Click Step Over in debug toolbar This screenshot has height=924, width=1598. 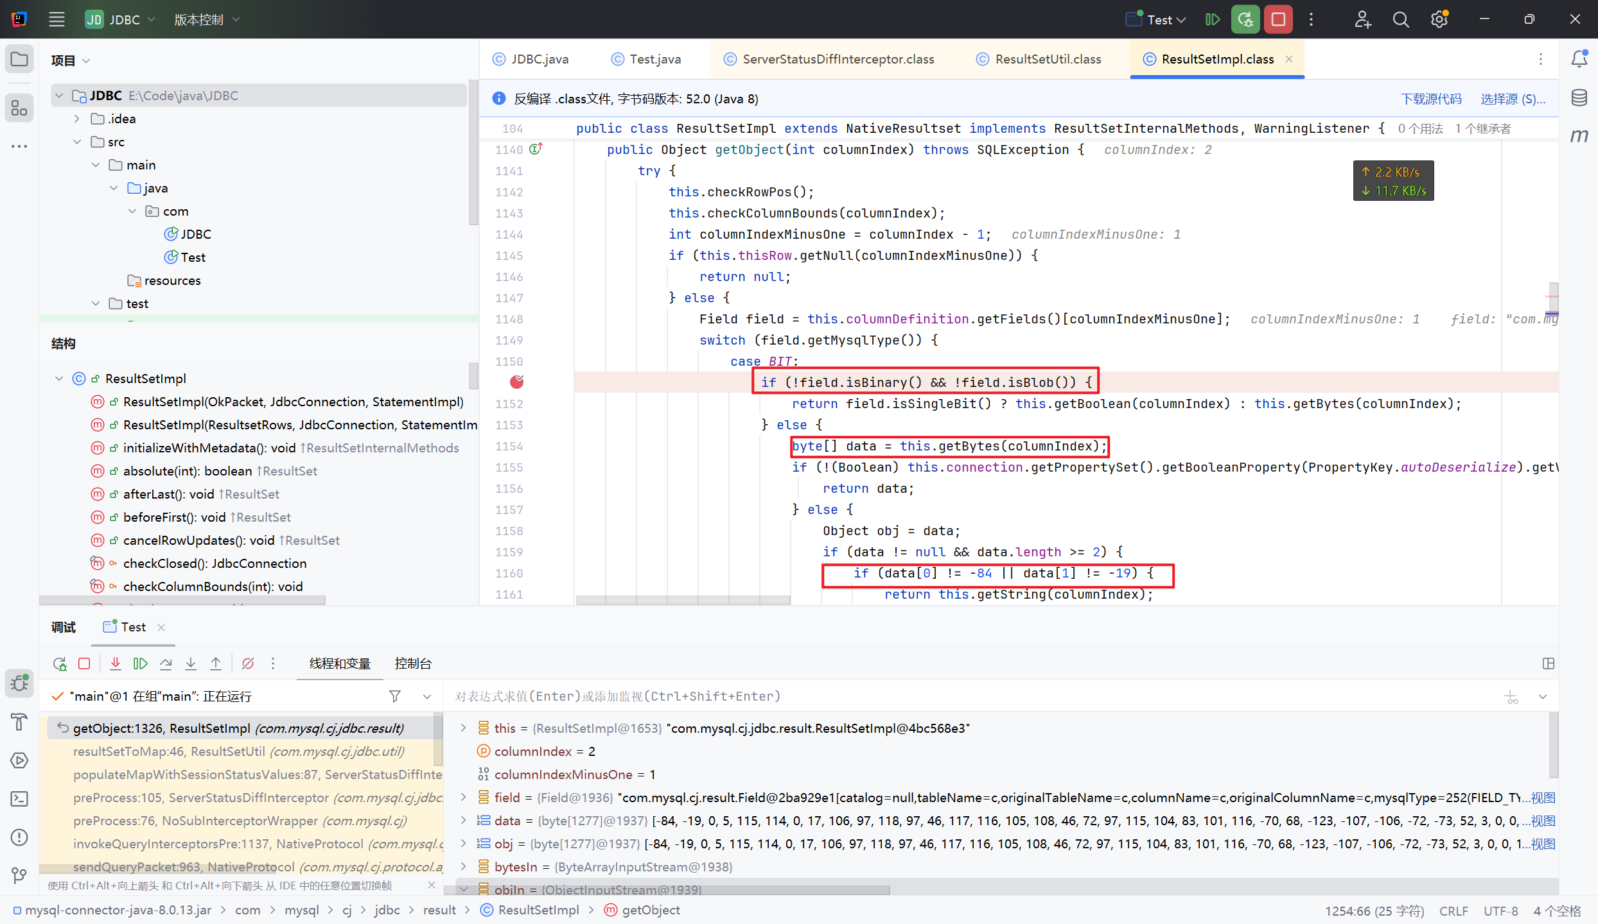[x=166, y=663]
